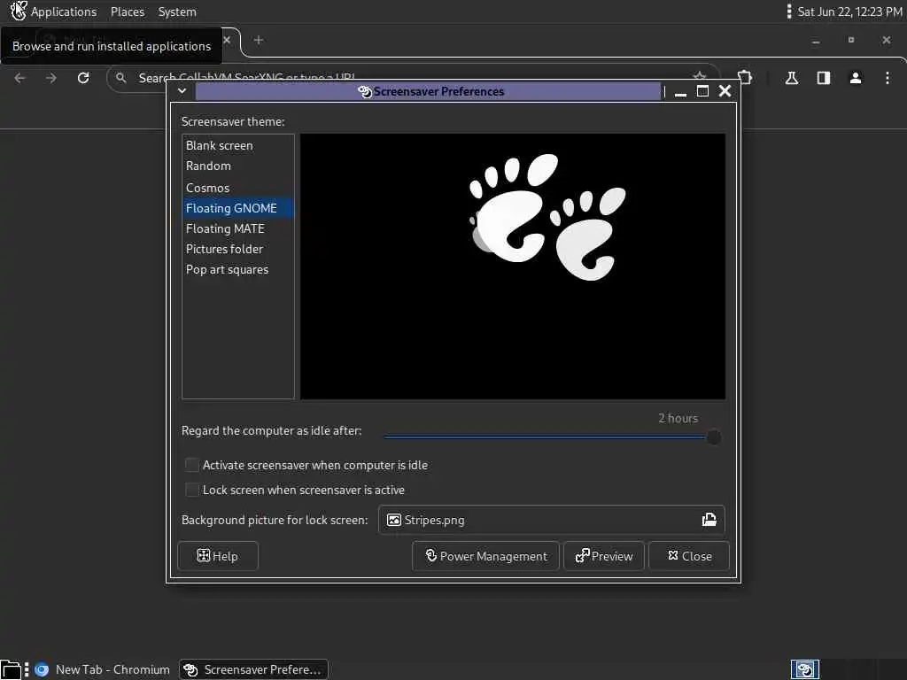
Task: Open Chromium profile icon
Action: click(856, 78)
